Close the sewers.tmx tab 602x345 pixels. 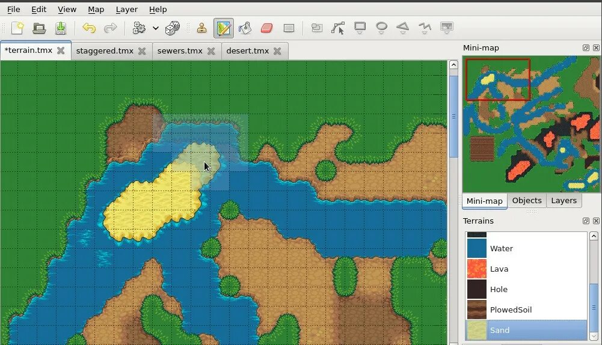pos(211,50)
